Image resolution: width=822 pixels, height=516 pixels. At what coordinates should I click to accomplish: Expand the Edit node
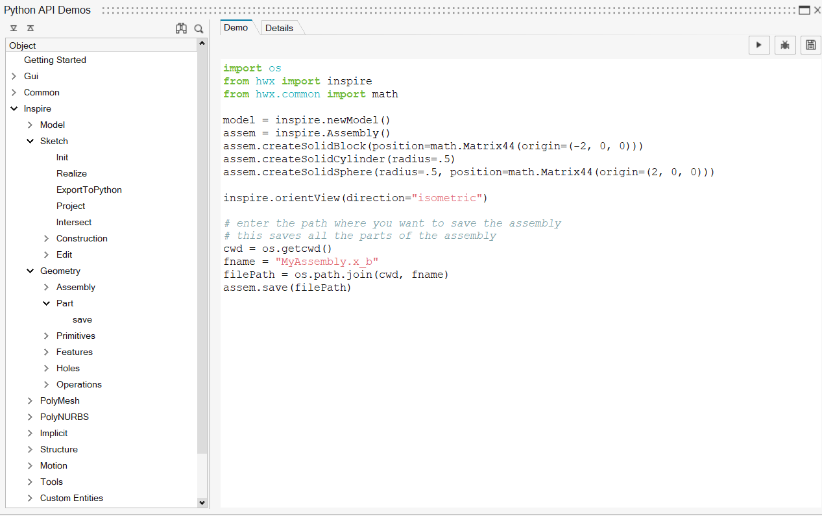pyautogui.click(x=47, y=254)
